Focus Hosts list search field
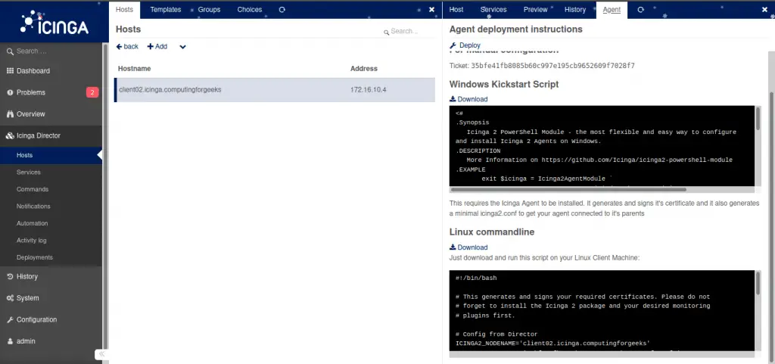 406,31
